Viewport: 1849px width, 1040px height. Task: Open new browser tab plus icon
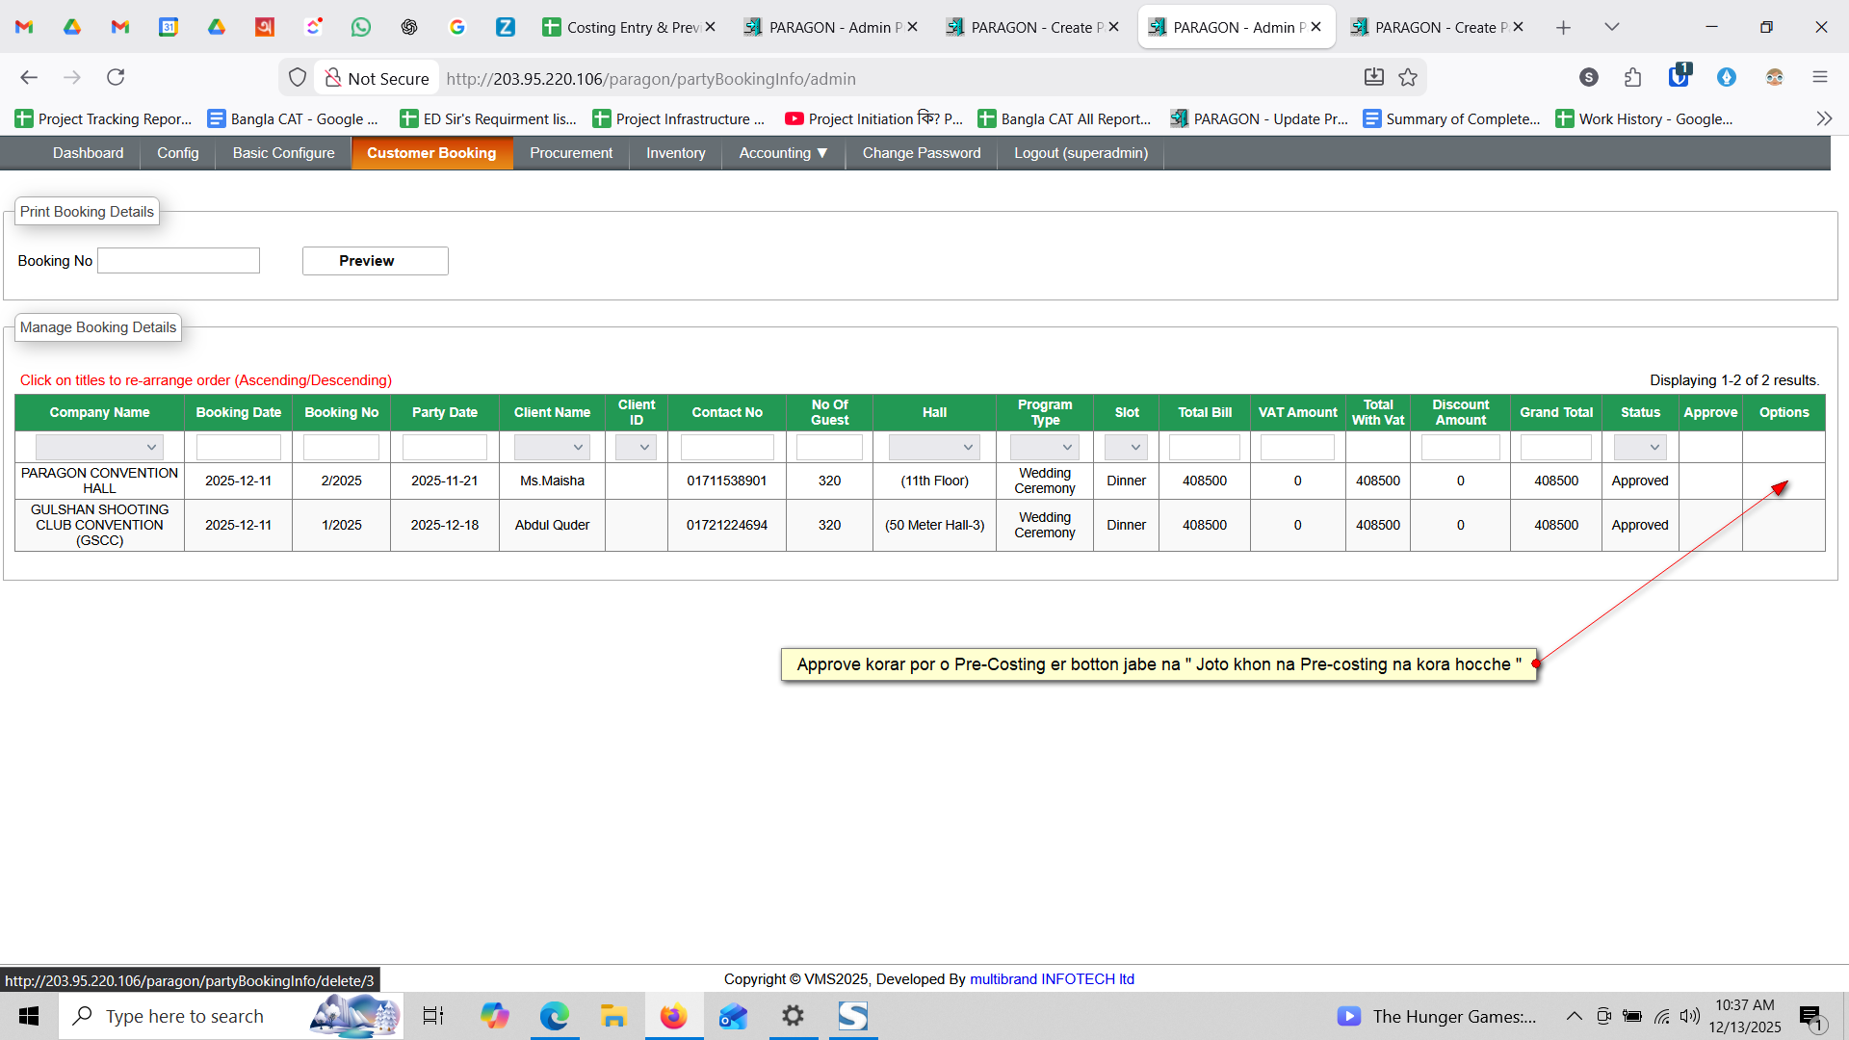point(1563,27)
